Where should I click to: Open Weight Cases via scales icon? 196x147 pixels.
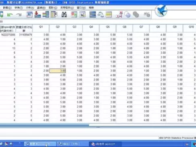(101, 15)
